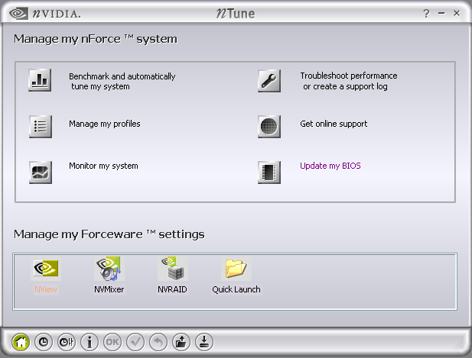Screen dimensions: 472x358
Task: Open 'Benchmark and automatically tune my system' link
Action: tap(122, 81)
